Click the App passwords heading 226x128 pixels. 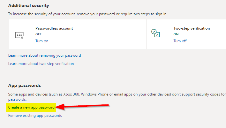tap(24, 86)
